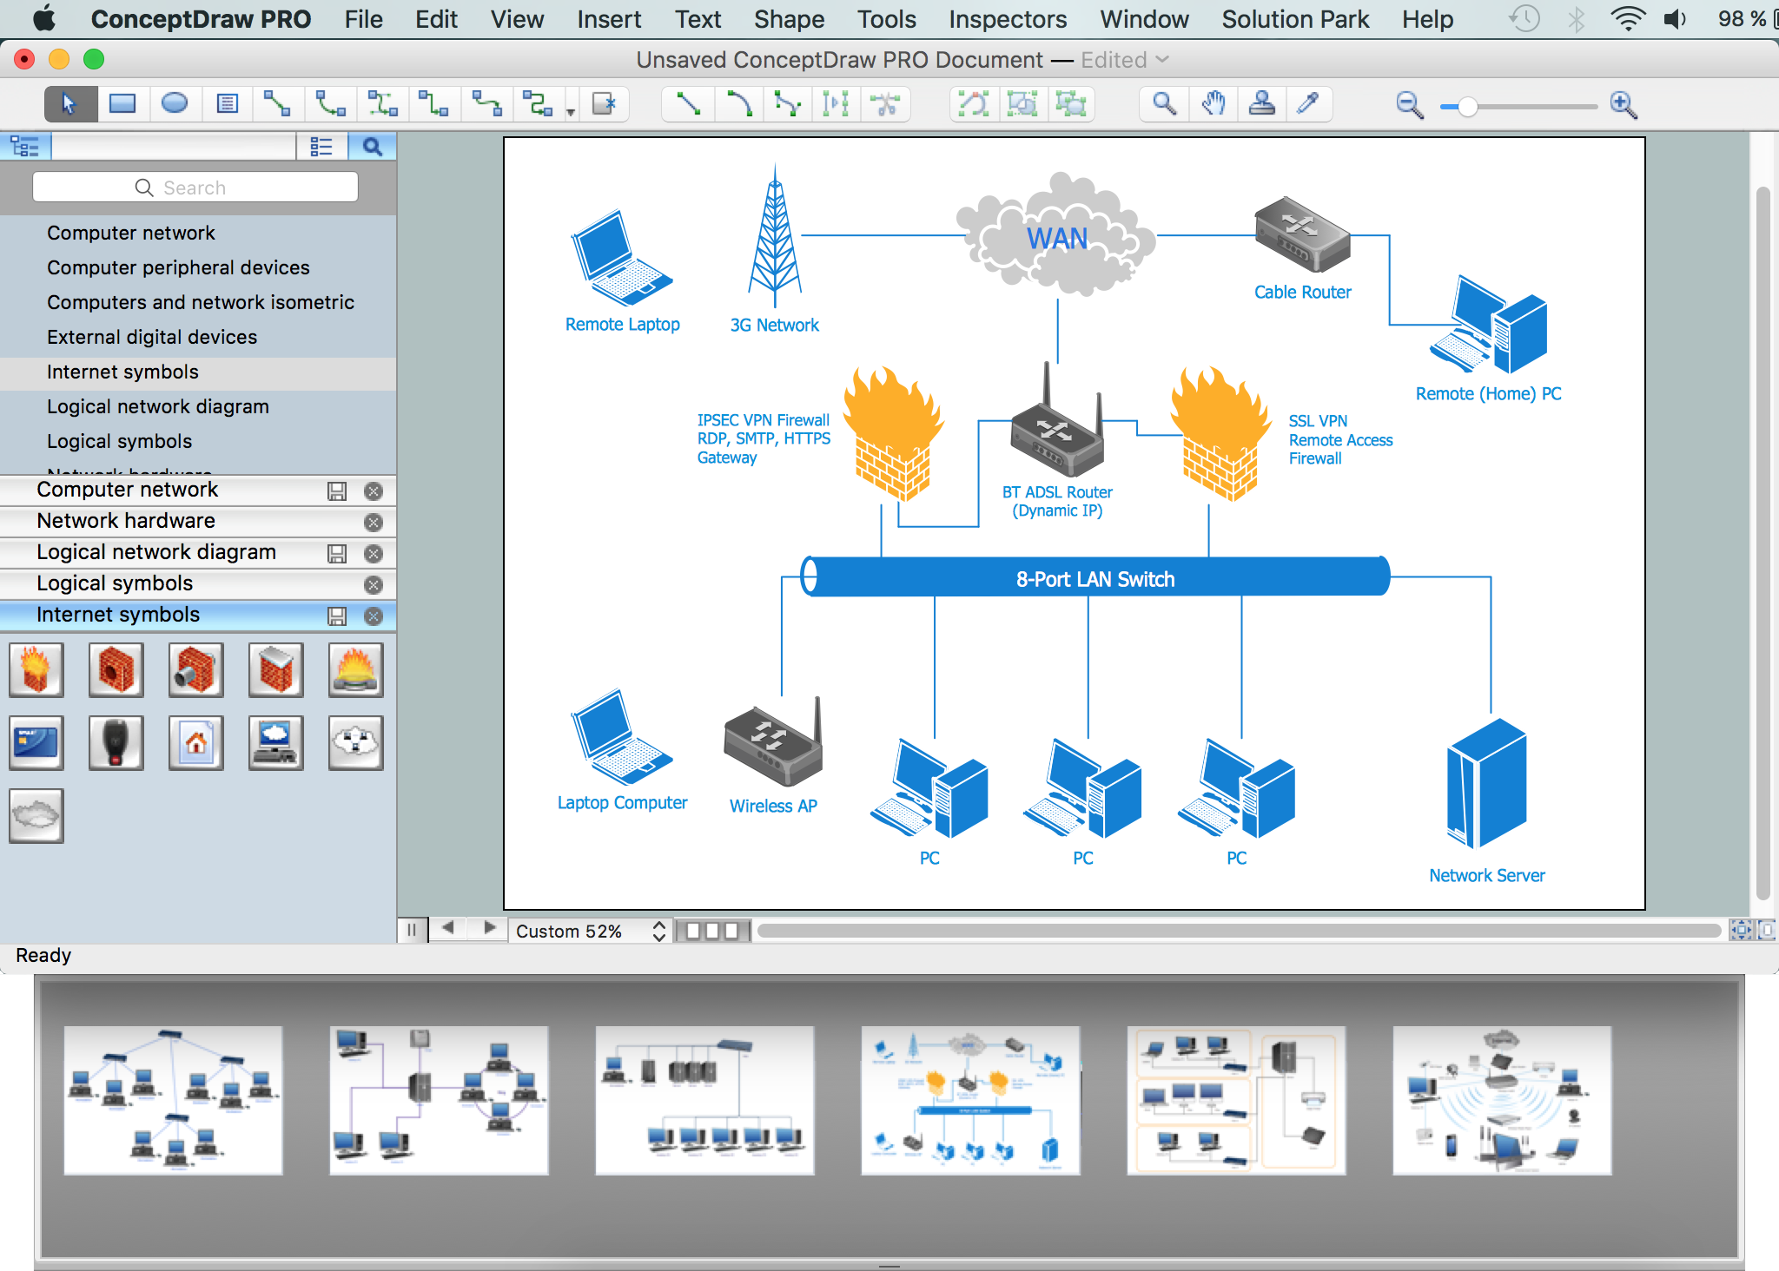Image resolution: width=1779 pixels, height=1271 pixels.
Task: Select the Network Server shape
Action: coord(1486,783)
